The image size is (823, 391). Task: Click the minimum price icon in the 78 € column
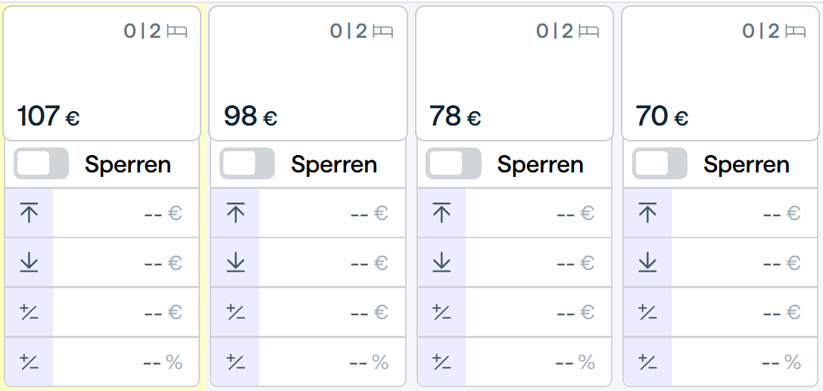coord(441,262)
